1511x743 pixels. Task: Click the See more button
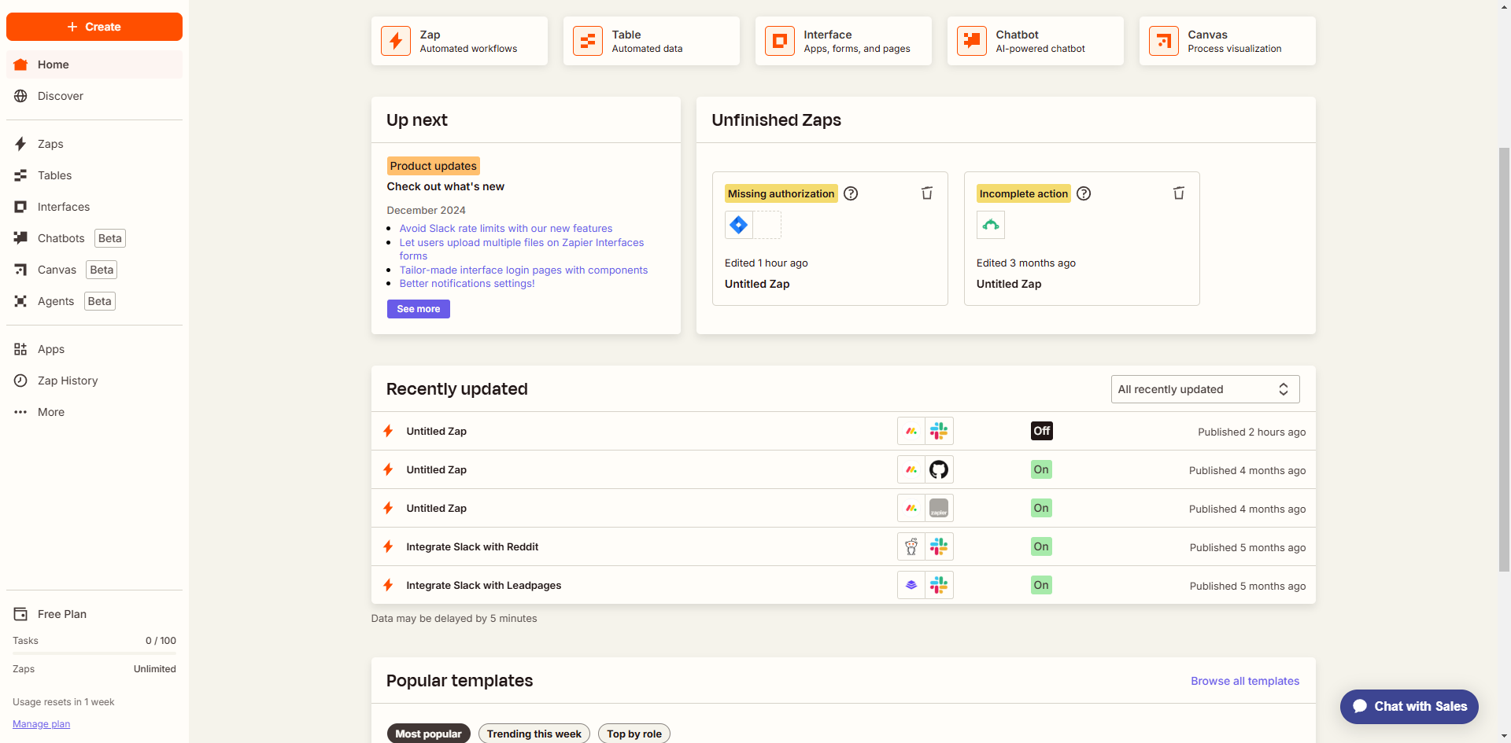point(419,309)
